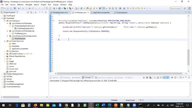Click the Writable status bar entry

114,100
